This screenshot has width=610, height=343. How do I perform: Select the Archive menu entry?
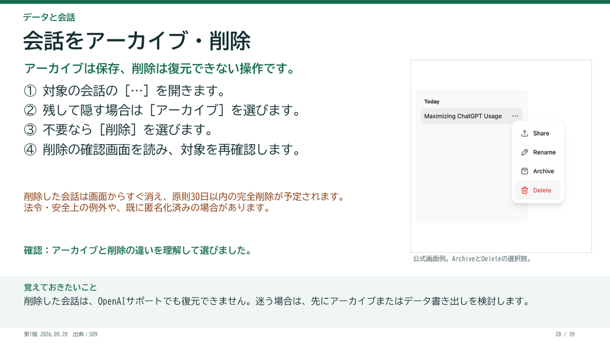pyautogui.click(x=538, y=171)
